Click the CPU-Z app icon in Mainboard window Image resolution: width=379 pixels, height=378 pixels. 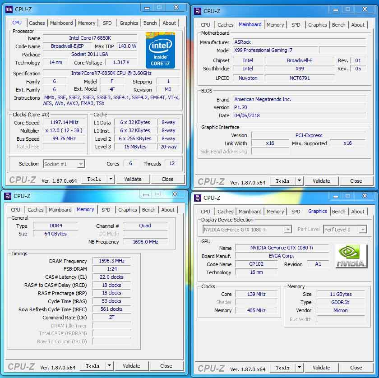coord(198,11)
